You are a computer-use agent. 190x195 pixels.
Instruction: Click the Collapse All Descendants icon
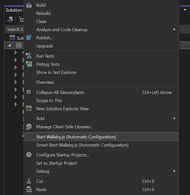click(29, 92)
